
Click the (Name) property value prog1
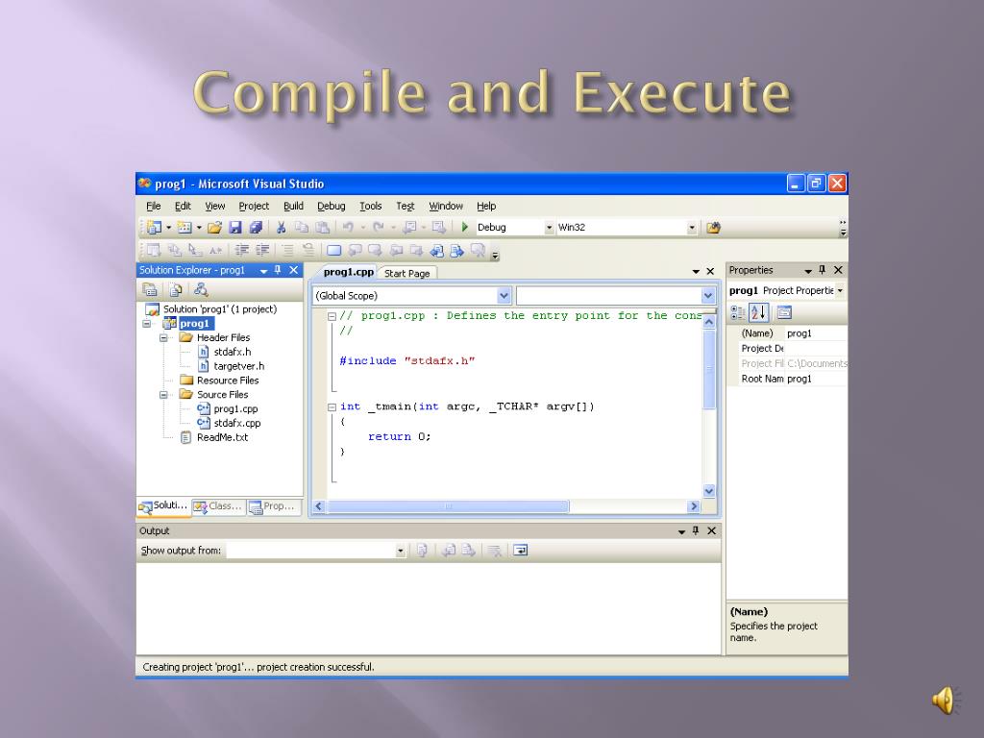(815, 333)
